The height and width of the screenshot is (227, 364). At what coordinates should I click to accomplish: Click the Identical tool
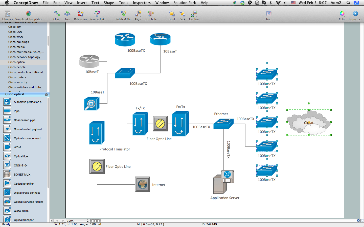(x=194, y=15)
